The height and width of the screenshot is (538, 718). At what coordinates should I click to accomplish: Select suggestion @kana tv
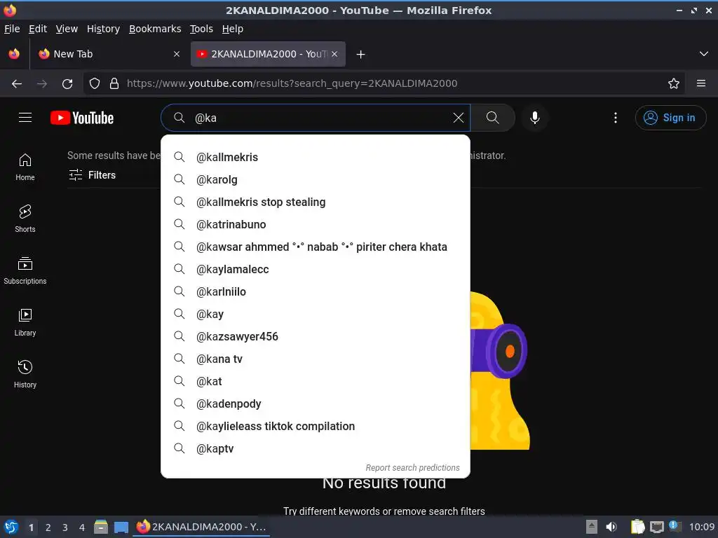point(316,359)
